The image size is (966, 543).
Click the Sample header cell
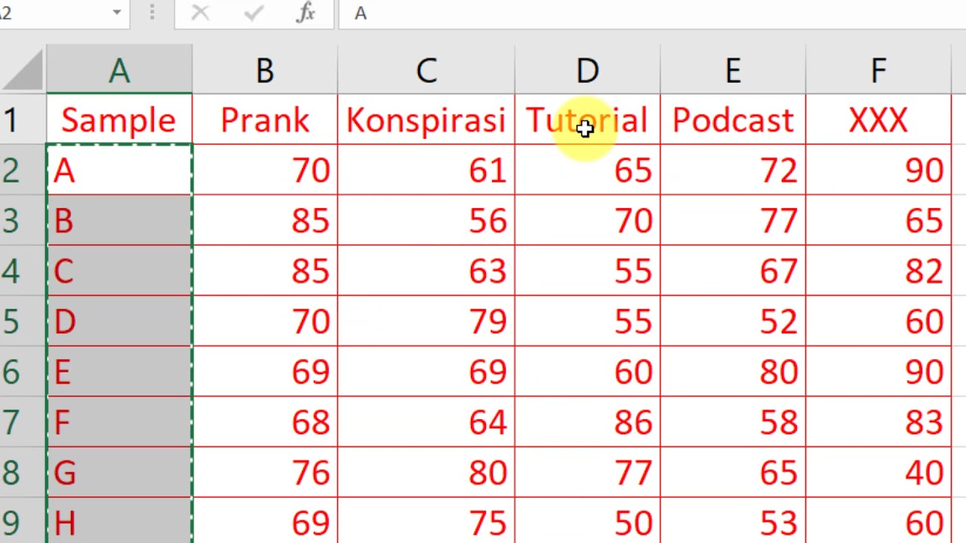[x=119, y=120]
